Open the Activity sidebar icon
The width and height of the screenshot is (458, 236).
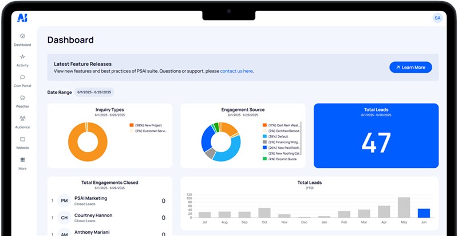pyautogui.click(x=22, y=57)
